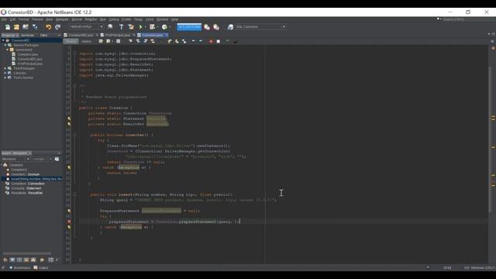Expand the Test Packages node

point(5,68)
